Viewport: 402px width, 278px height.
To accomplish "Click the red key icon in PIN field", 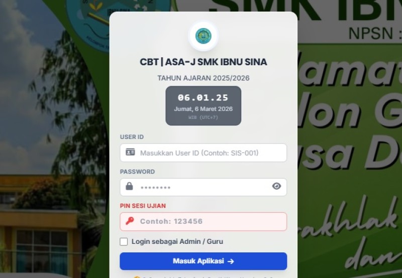I will [130, 221].
